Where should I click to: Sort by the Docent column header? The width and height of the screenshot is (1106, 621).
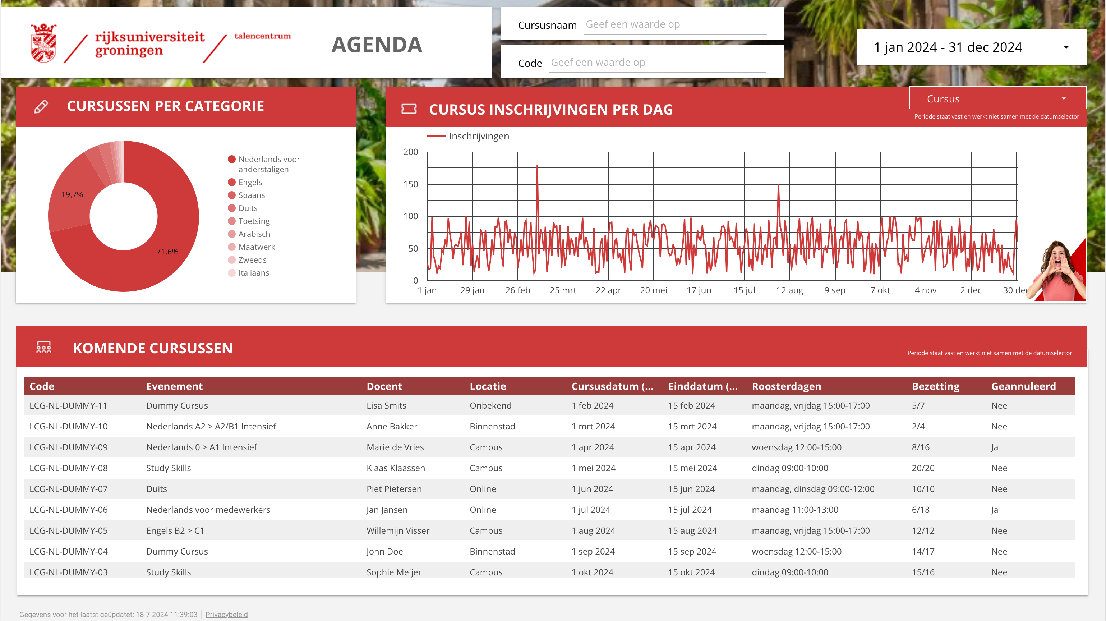(x=384, y=386)
